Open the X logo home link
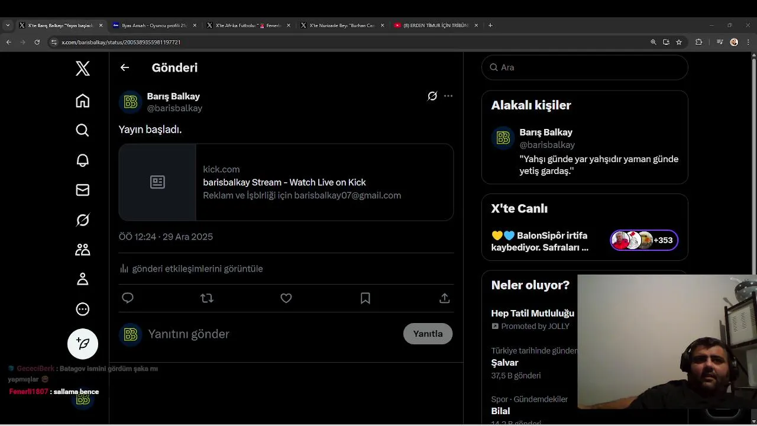 (x=83, y=69)
